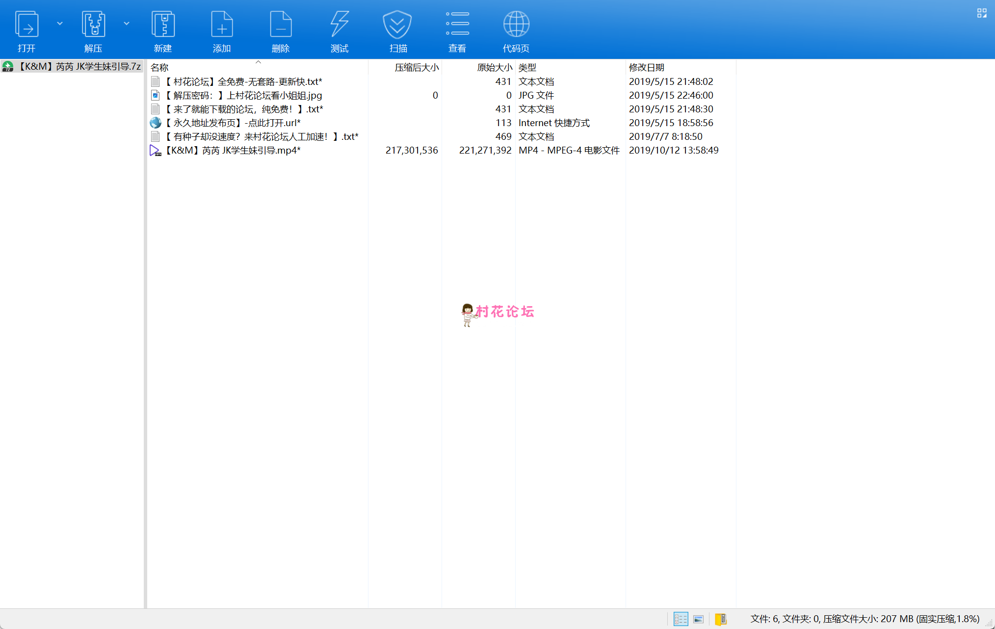Click the 打开 (Open) toolbar icon
Image resolution: width=995 pixels, height=629 pixels.
[x=26, y=25]
